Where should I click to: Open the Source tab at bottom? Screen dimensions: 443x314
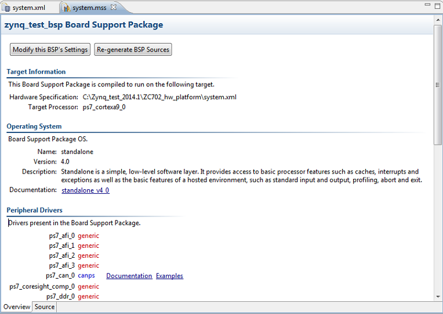point(45,307)
